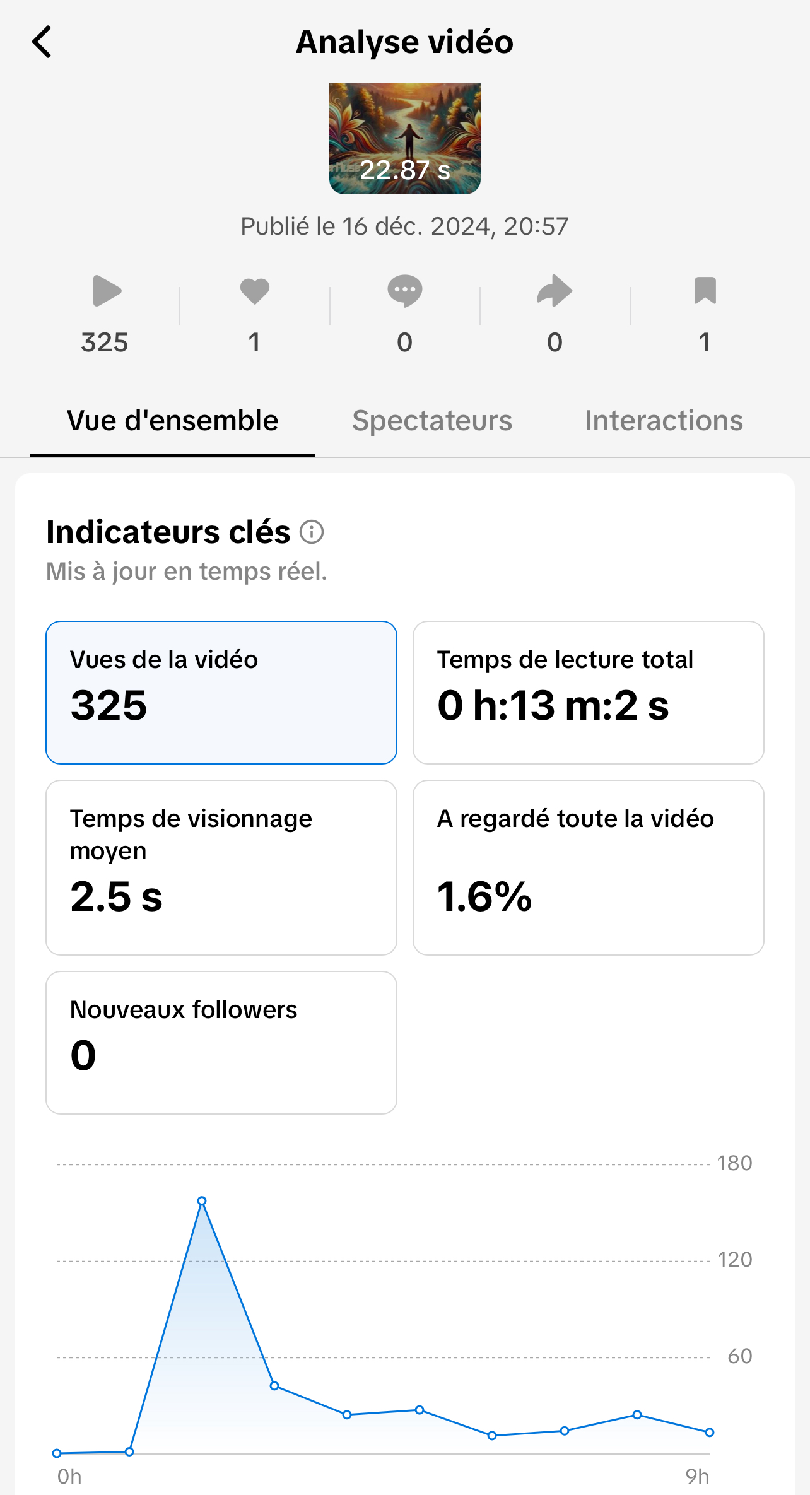Image resolution: width=810 pixels, height=1495 pixels.
Task: Tap the Analyse vidéo page title
Action: tap(405, 42)
